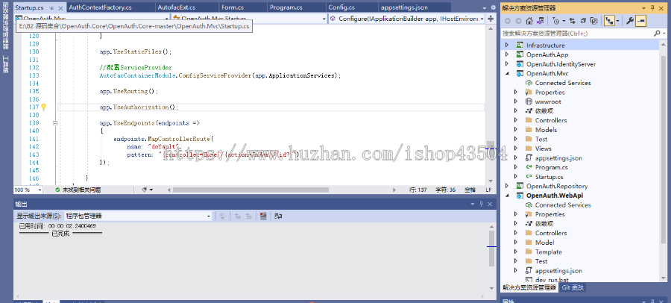Click the Home icon in Solution Explorer toolbar
671x303 pixels.
coord(529,21)
